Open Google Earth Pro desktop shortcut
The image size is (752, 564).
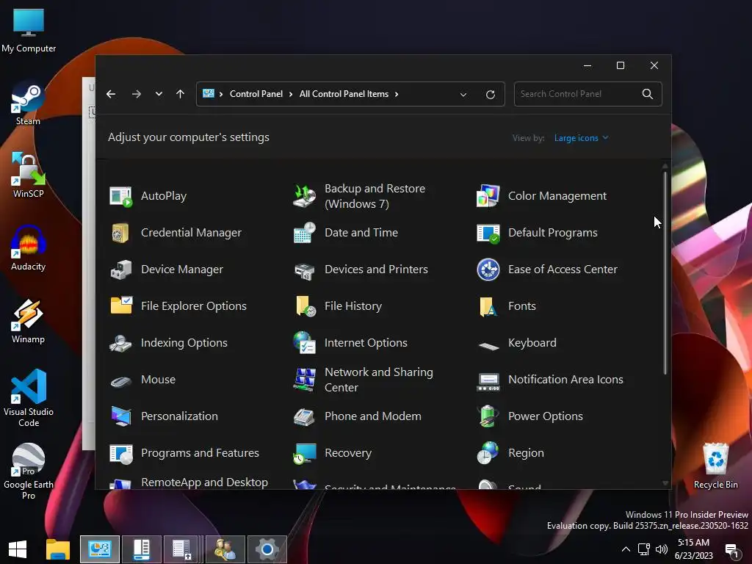click(x=29, y=471)
